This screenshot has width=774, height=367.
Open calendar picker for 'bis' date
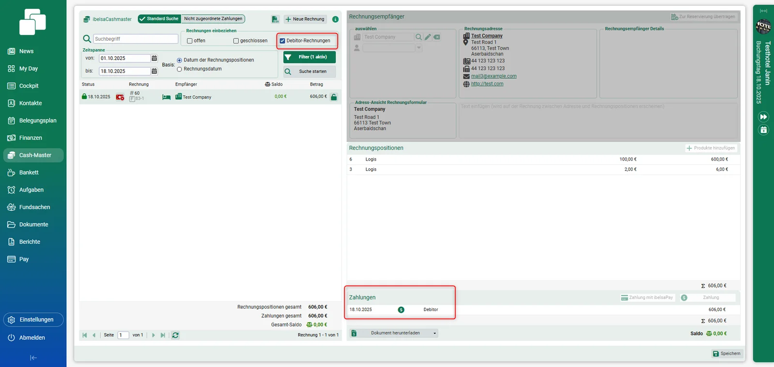pyautogui.click(x=154, y=71)
